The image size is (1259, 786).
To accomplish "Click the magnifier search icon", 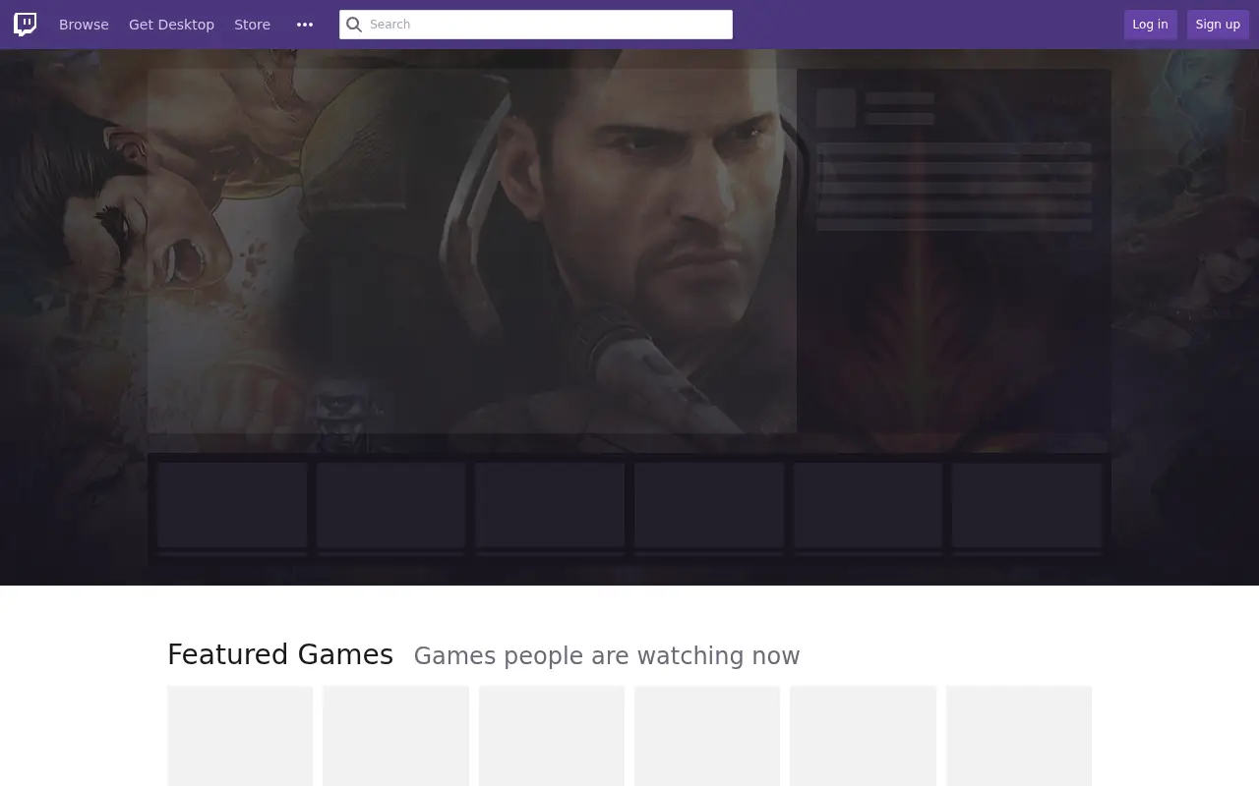I will (x=354, y=25).
